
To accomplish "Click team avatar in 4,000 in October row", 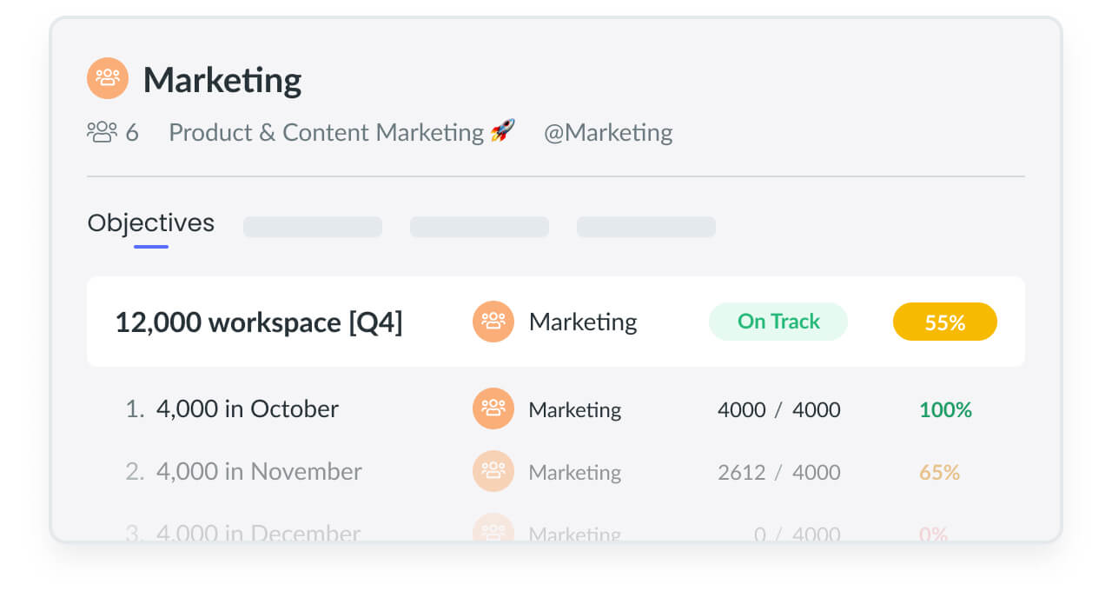I will click(x=493, y=408).
